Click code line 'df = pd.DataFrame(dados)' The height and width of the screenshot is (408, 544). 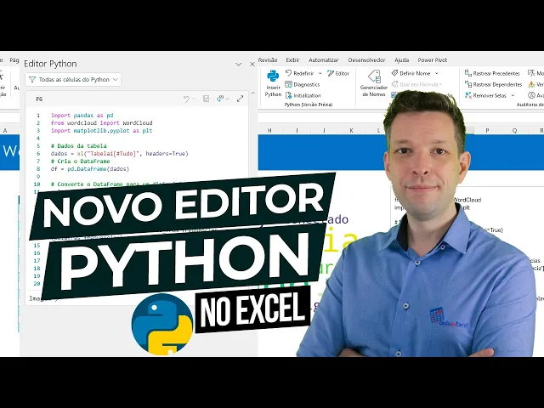pyautogui.click(x=90, y=169)
